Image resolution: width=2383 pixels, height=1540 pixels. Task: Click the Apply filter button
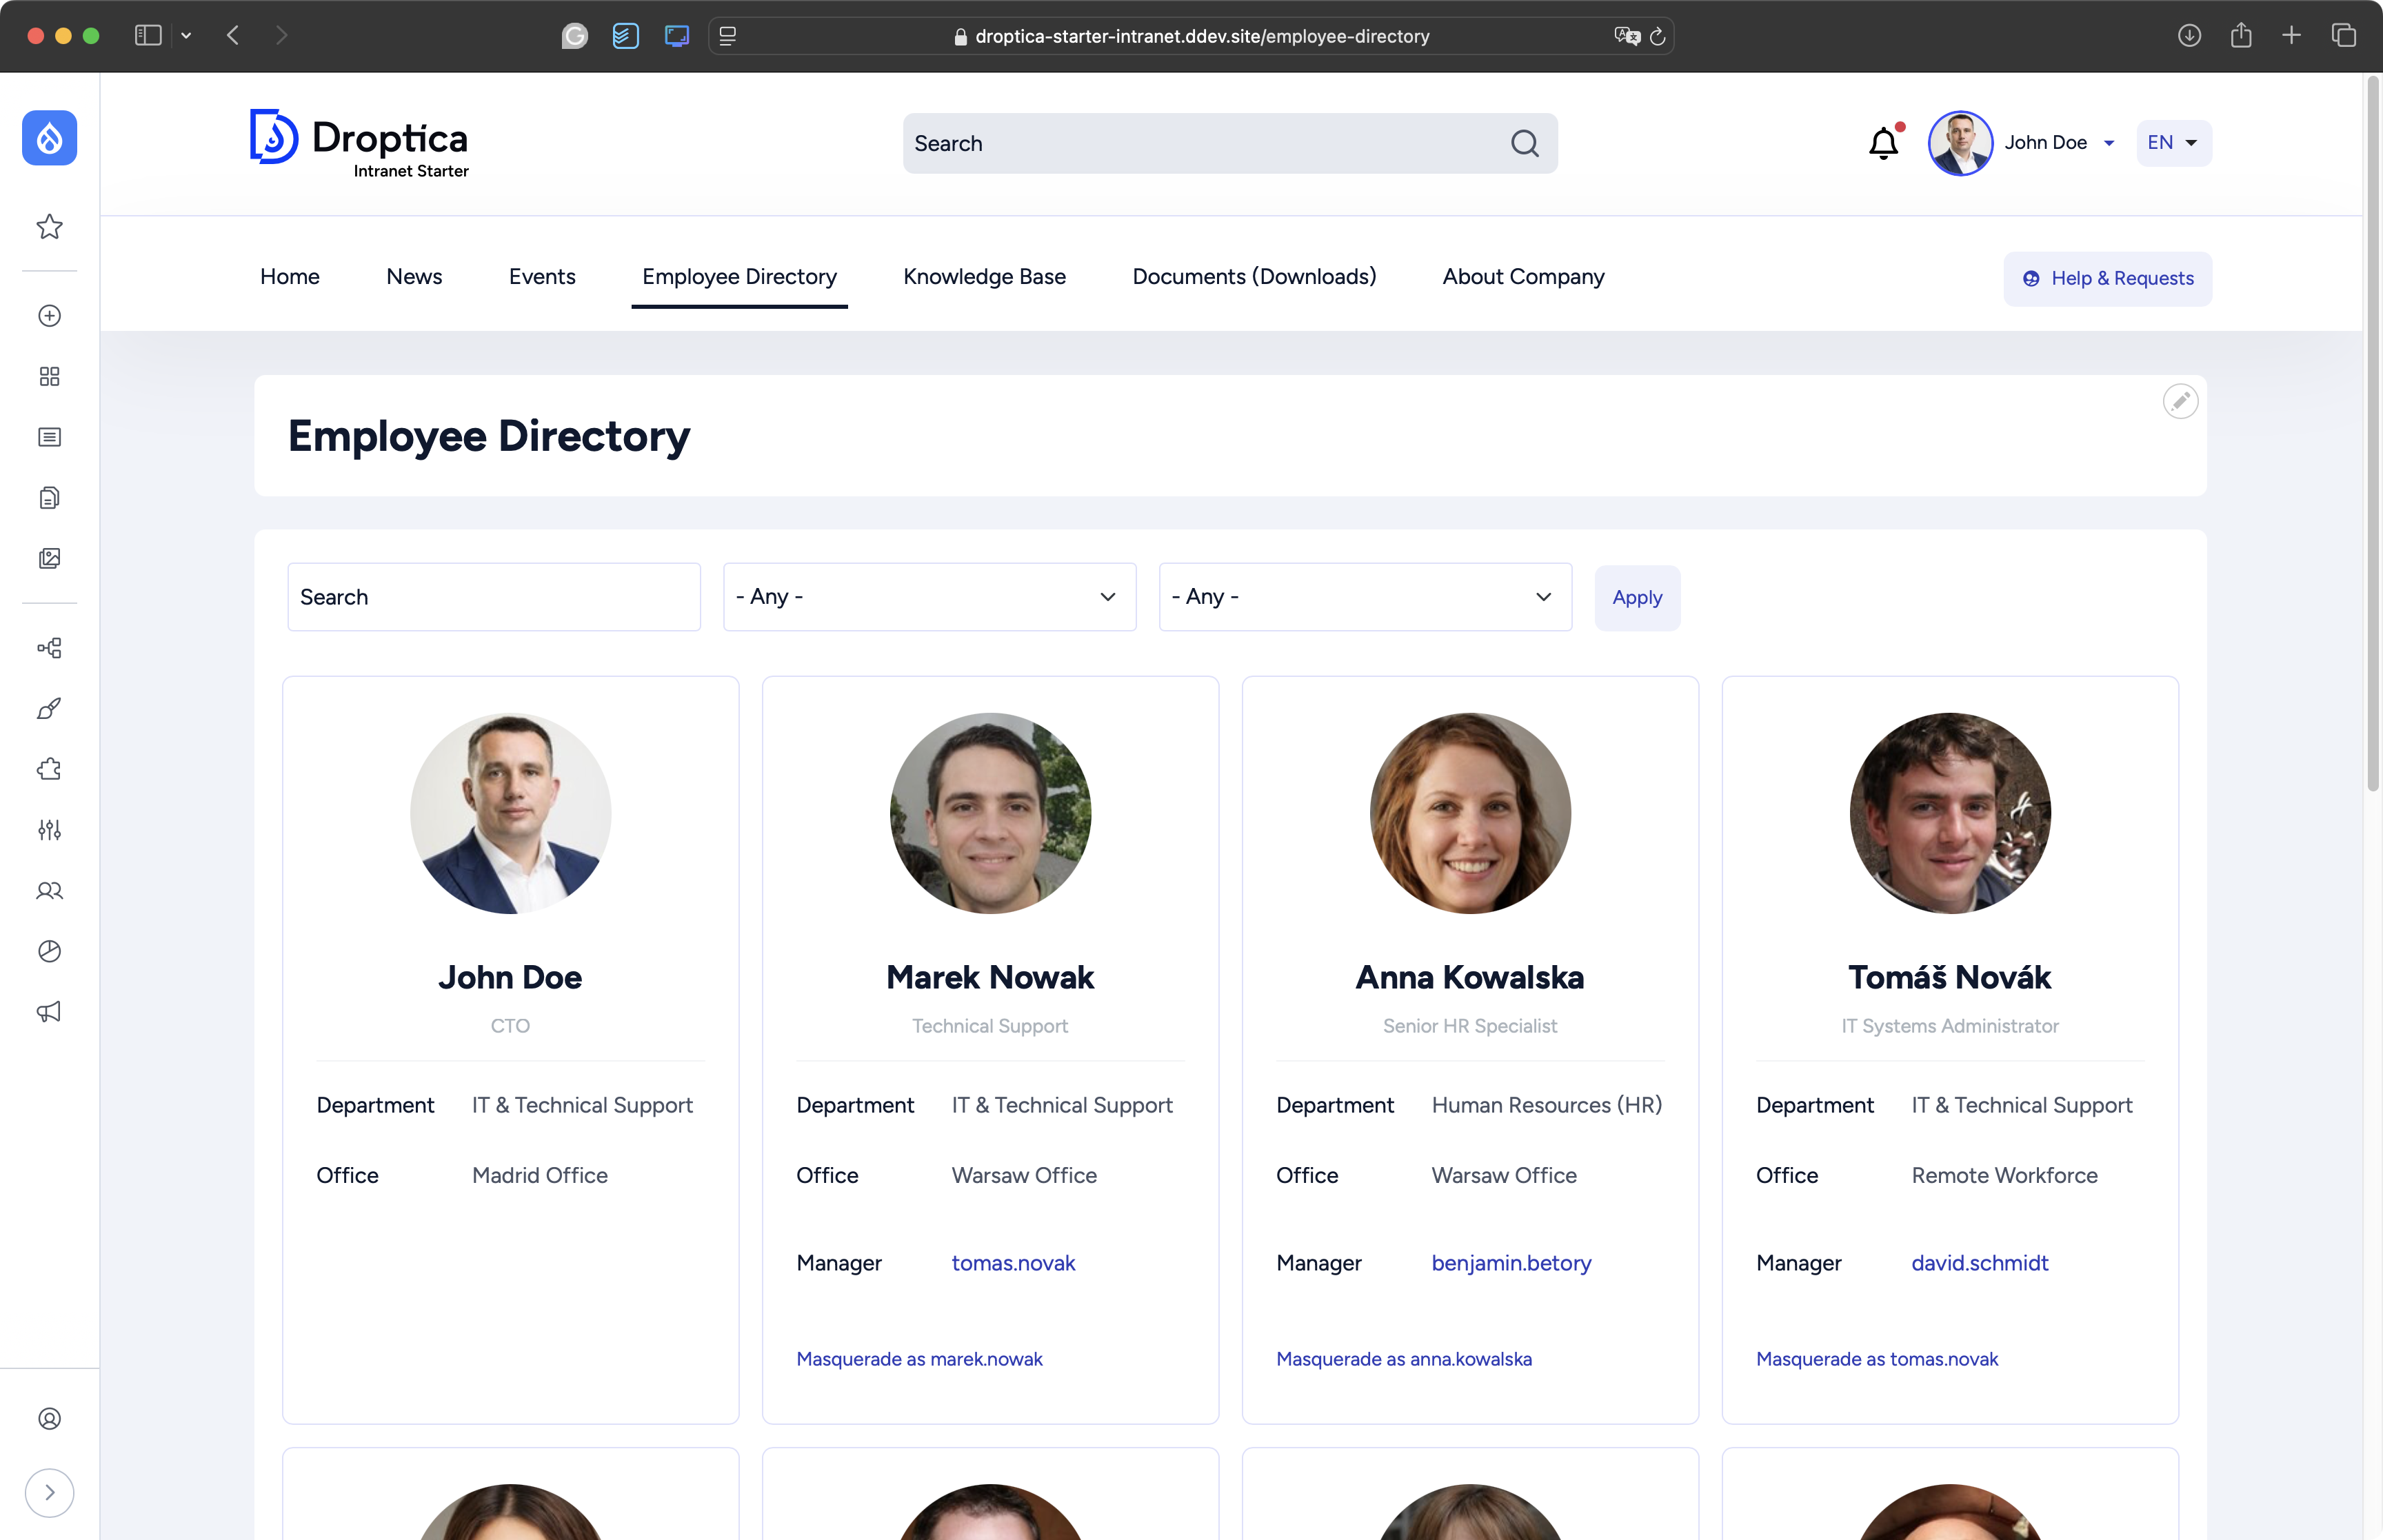coord(1636,598)
